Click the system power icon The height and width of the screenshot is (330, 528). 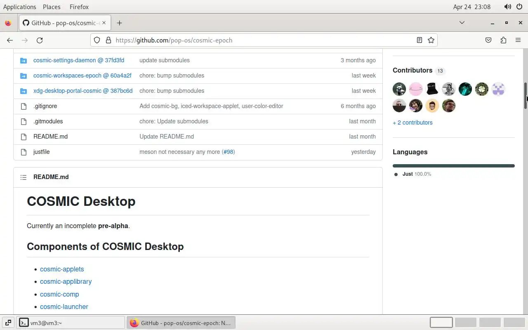click(519, 7)
